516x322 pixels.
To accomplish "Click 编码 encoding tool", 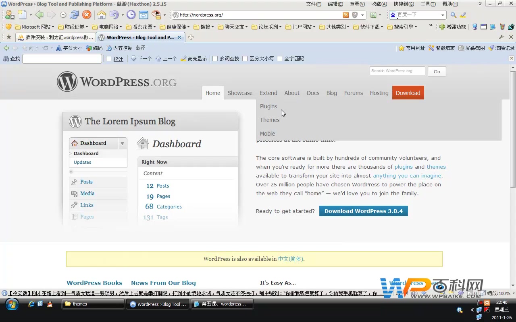I will [x=94, y=48].
